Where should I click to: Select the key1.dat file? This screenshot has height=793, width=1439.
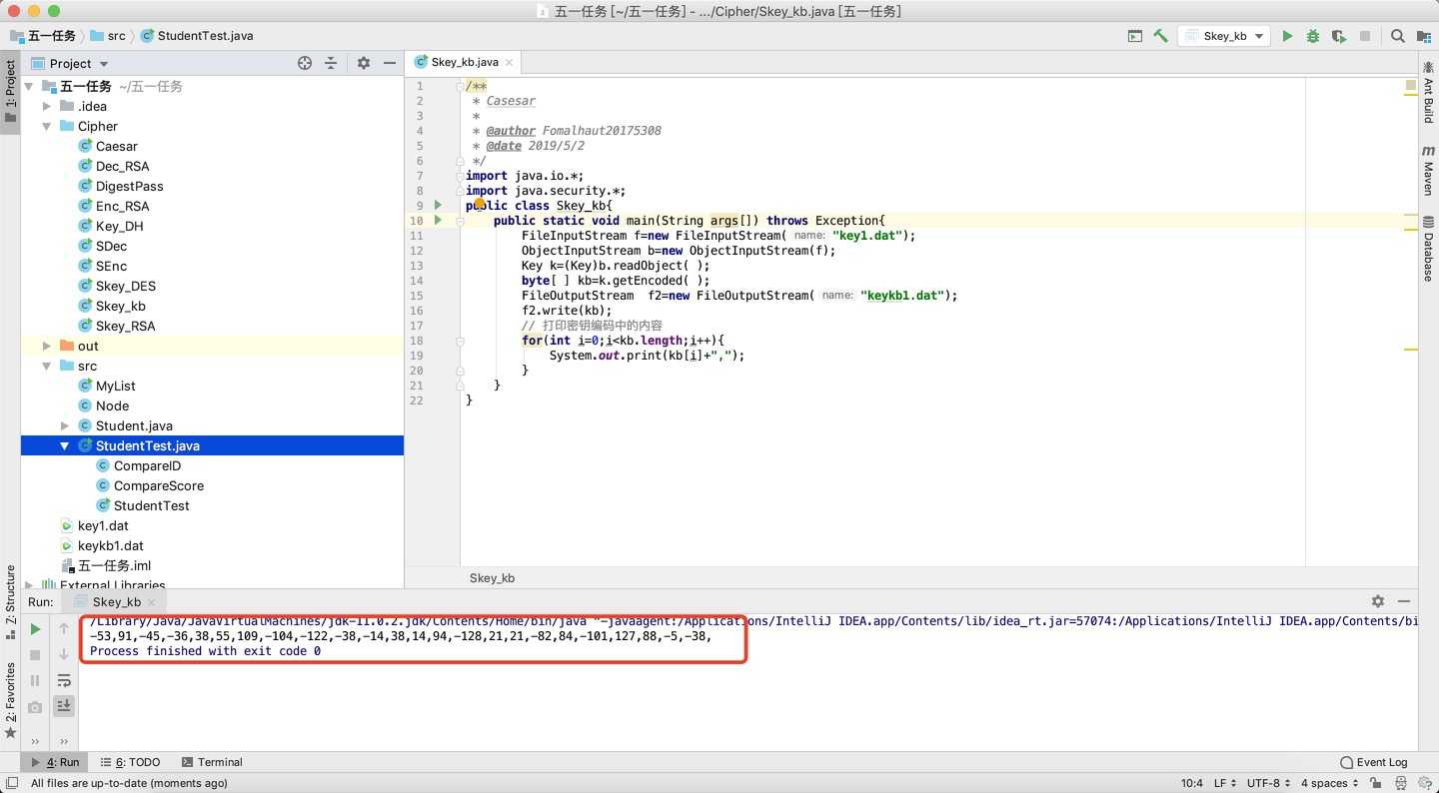pos(103,525)
